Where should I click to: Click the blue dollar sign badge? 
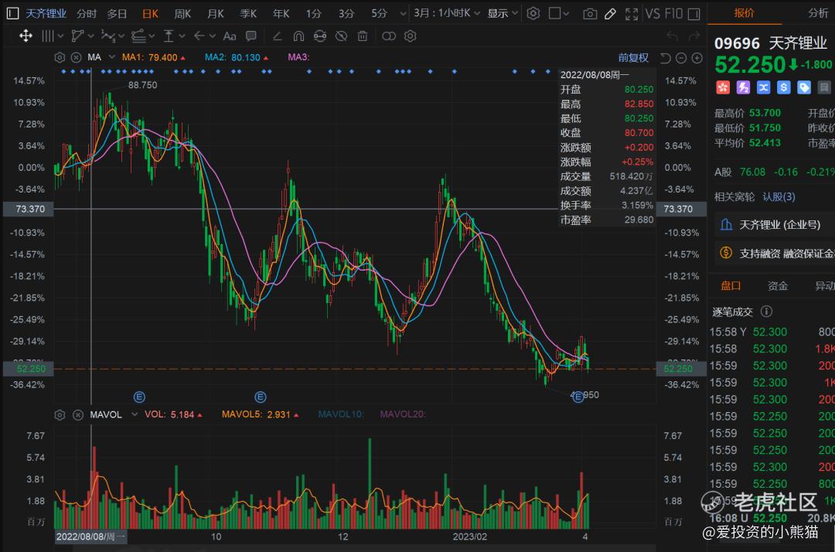[783, 87]
